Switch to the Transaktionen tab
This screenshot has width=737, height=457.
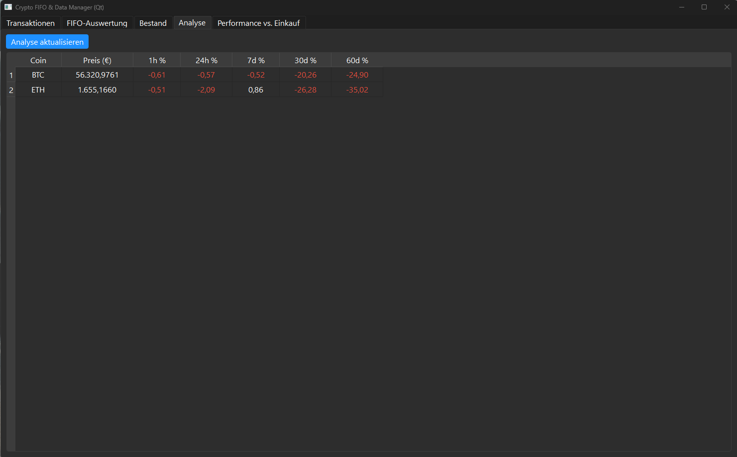(x=30, y=23)
